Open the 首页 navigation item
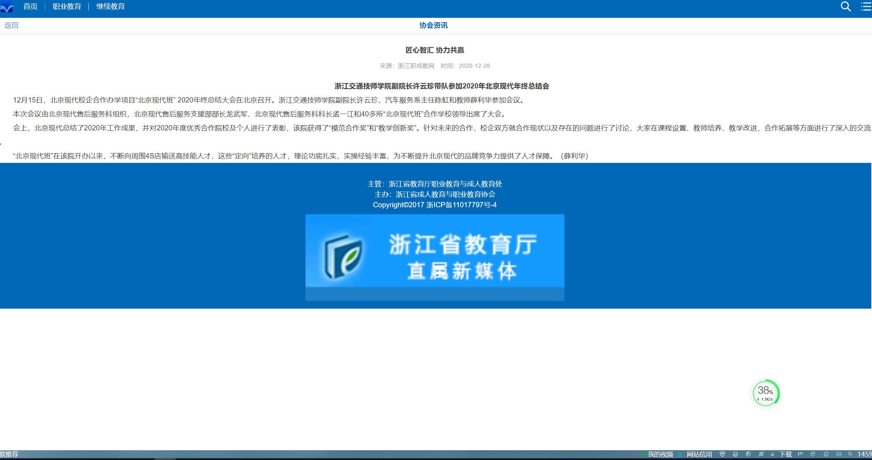 [x=30, y=6]
